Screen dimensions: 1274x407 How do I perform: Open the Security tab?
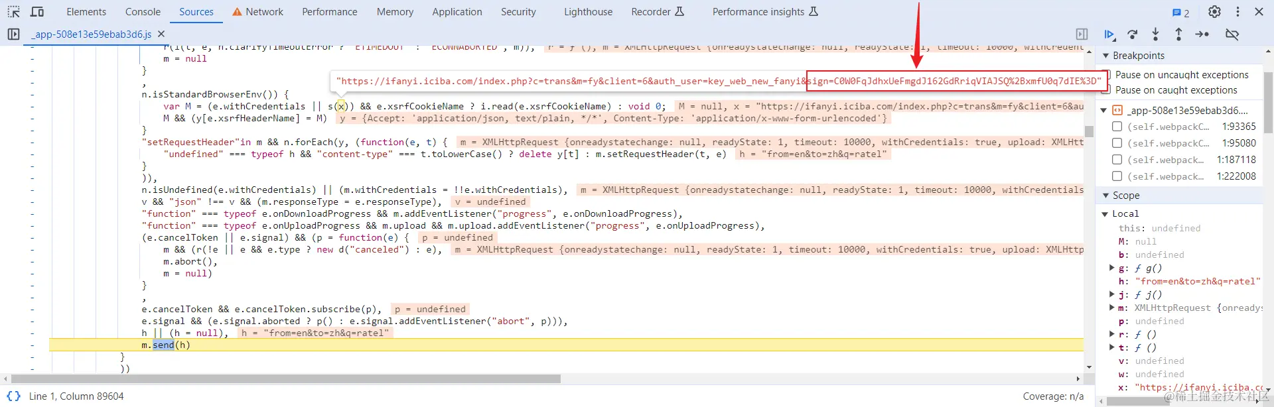pyautogui.click(x=518, y=12)
